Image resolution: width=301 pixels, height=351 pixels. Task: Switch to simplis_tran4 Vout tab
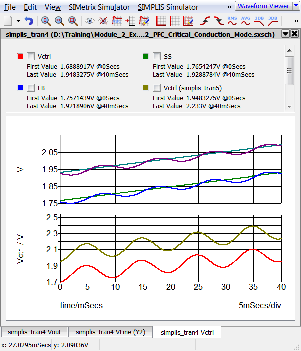(34, 332)
